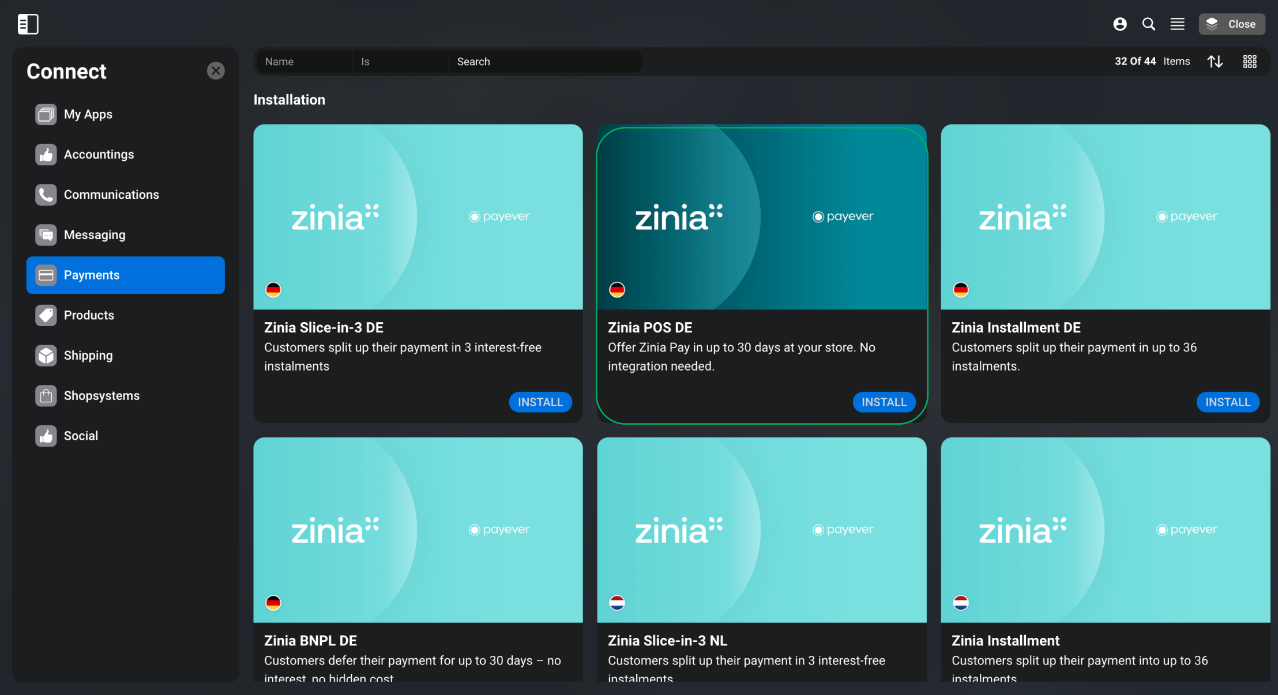Select the Payments category
This screenshot has width=1278, height=695.
click(126, 275)
